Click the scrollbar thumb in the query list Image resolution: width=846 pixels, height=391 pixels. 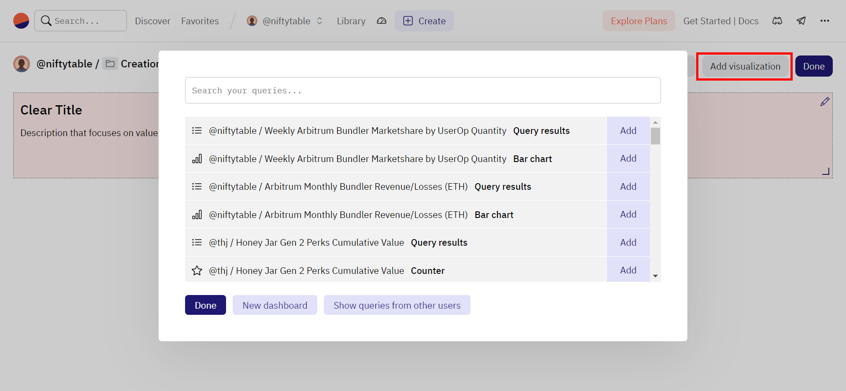point(655,136)
